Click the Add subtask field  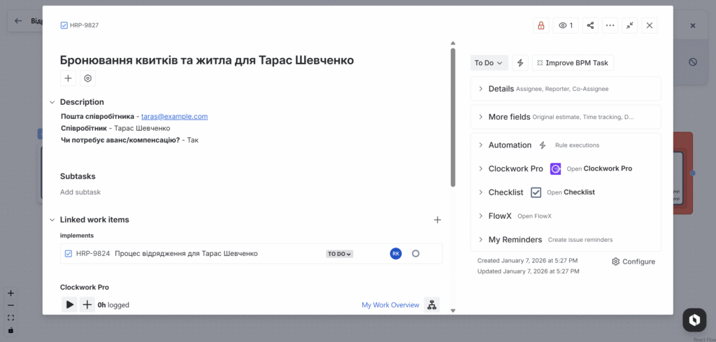(80, 192)
